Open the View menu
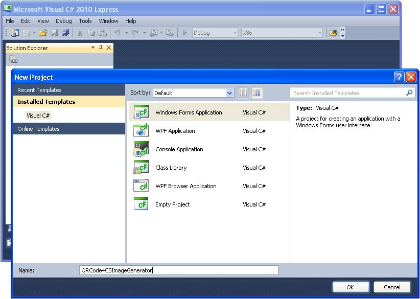Image resolution: width=420 pixels, height=299 pixels. [x=43, y=21]
